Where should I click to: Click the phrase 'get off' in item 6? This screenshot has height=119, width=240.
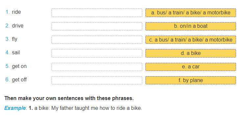point(19,80)
